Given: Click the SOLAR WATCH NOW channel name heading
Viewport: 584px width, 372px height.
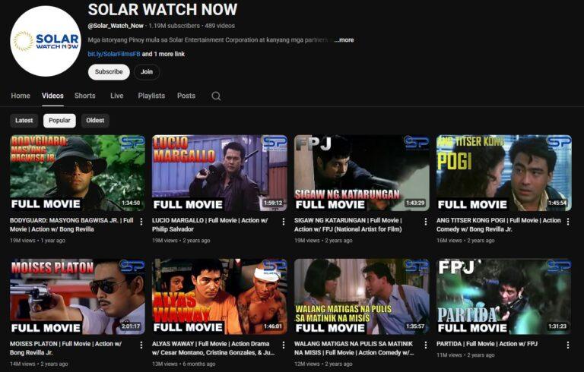Looking at the screenshot, I should pyautogui.click(x=163, y=9).
